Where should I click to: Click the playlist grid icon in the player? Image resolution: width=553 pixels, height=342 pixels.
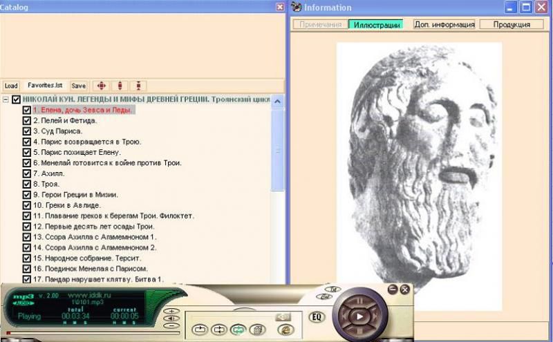tap(256, 330)
